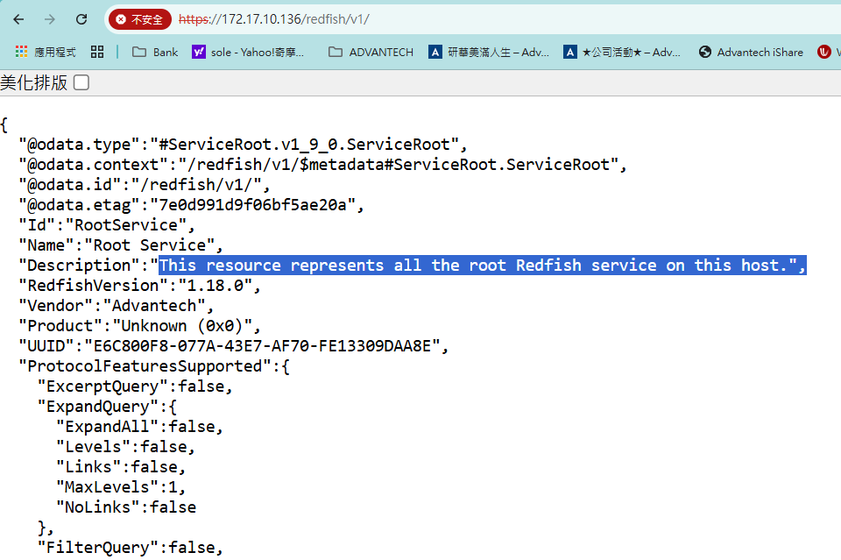Click the ProtocolFeaturesSupported key
Image resolution: width=841 pixels, height=560 pixels.
coord(145,366)
